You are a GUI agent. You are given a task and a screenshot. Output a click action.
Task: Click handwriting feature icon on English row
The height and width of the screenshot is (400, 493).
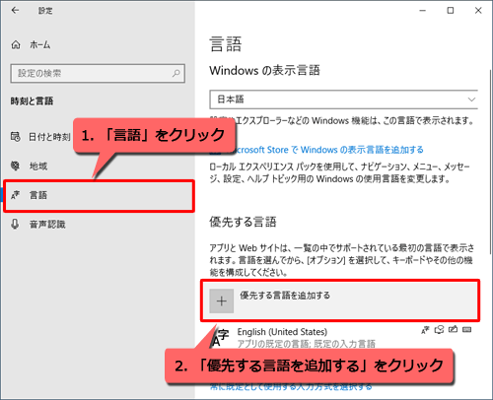click(x=453, y=329)
